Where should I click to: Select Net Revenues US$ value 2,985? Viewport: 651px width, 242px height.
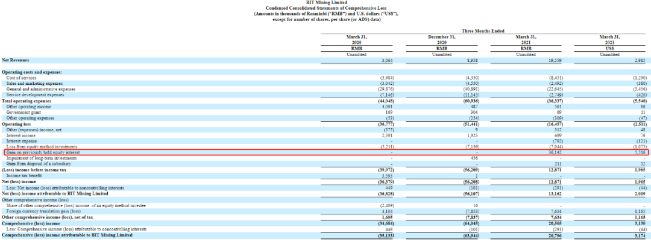pos(638,60)
